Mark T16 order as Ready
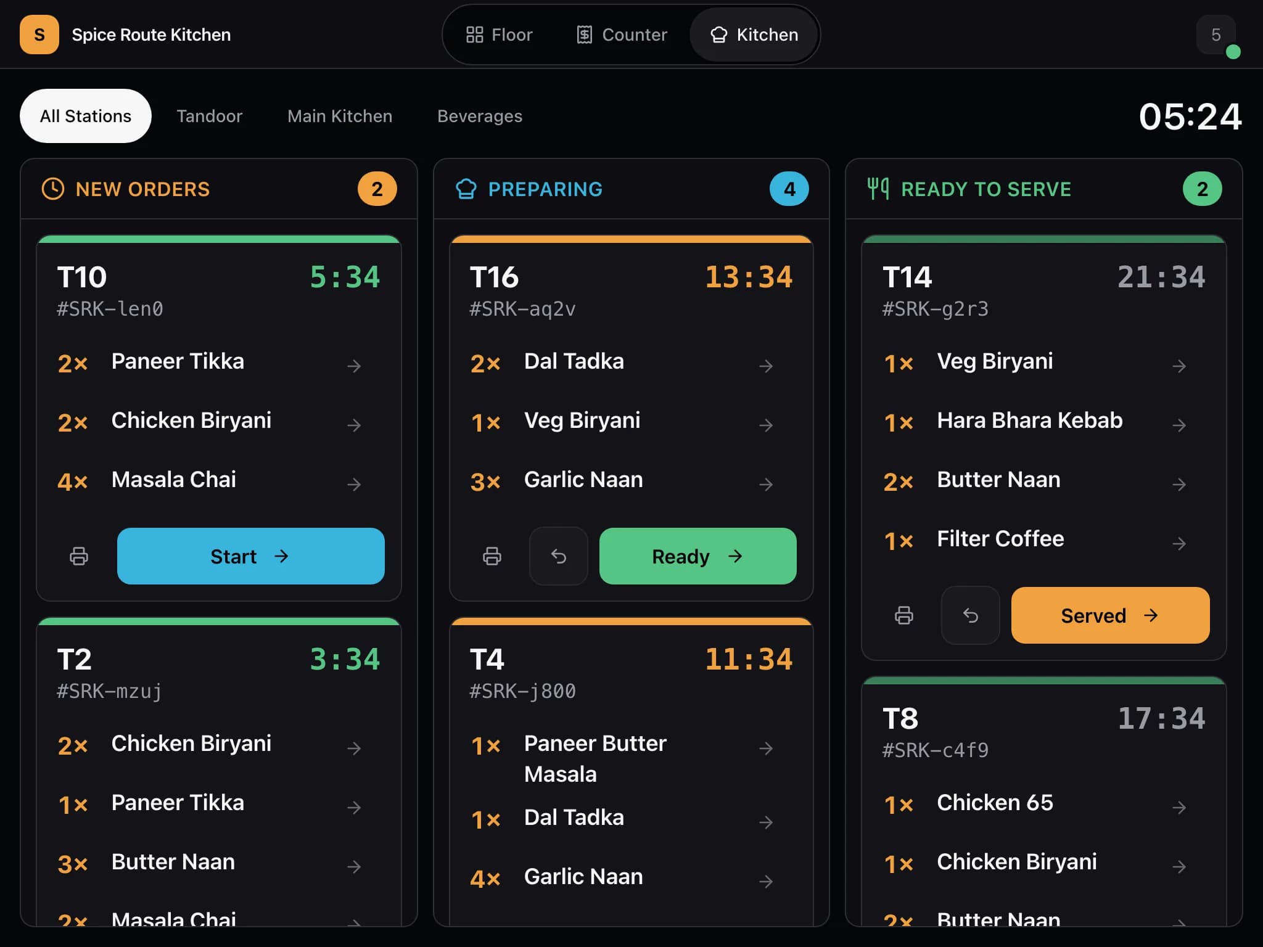Viewport: 1263px width, 947px height. (698, 556)
